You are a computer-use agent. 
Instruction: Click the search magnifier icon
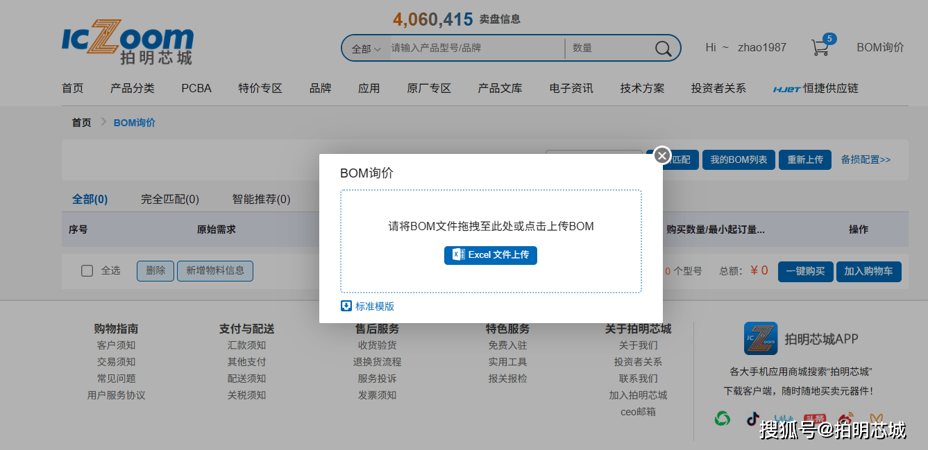663,49
